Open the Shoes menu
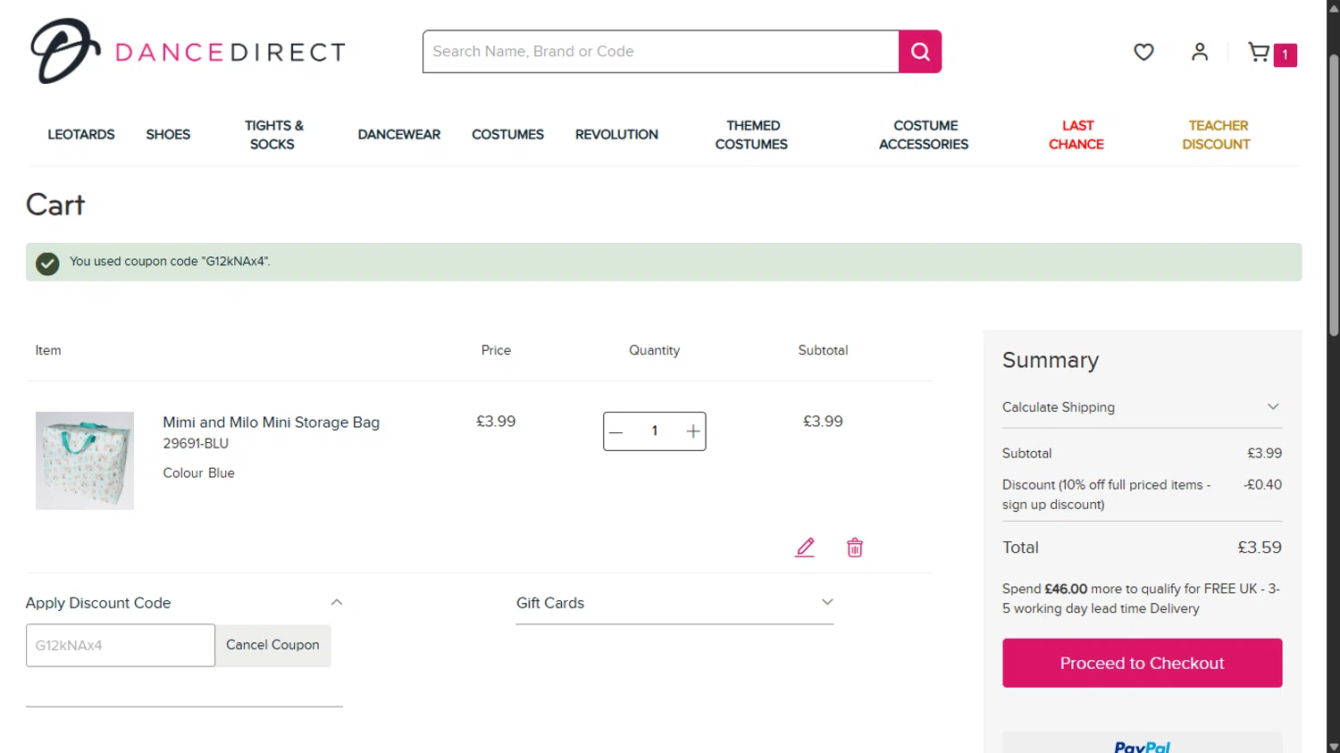The width and height of the screenshot is (1340, 753). [168, 135]
